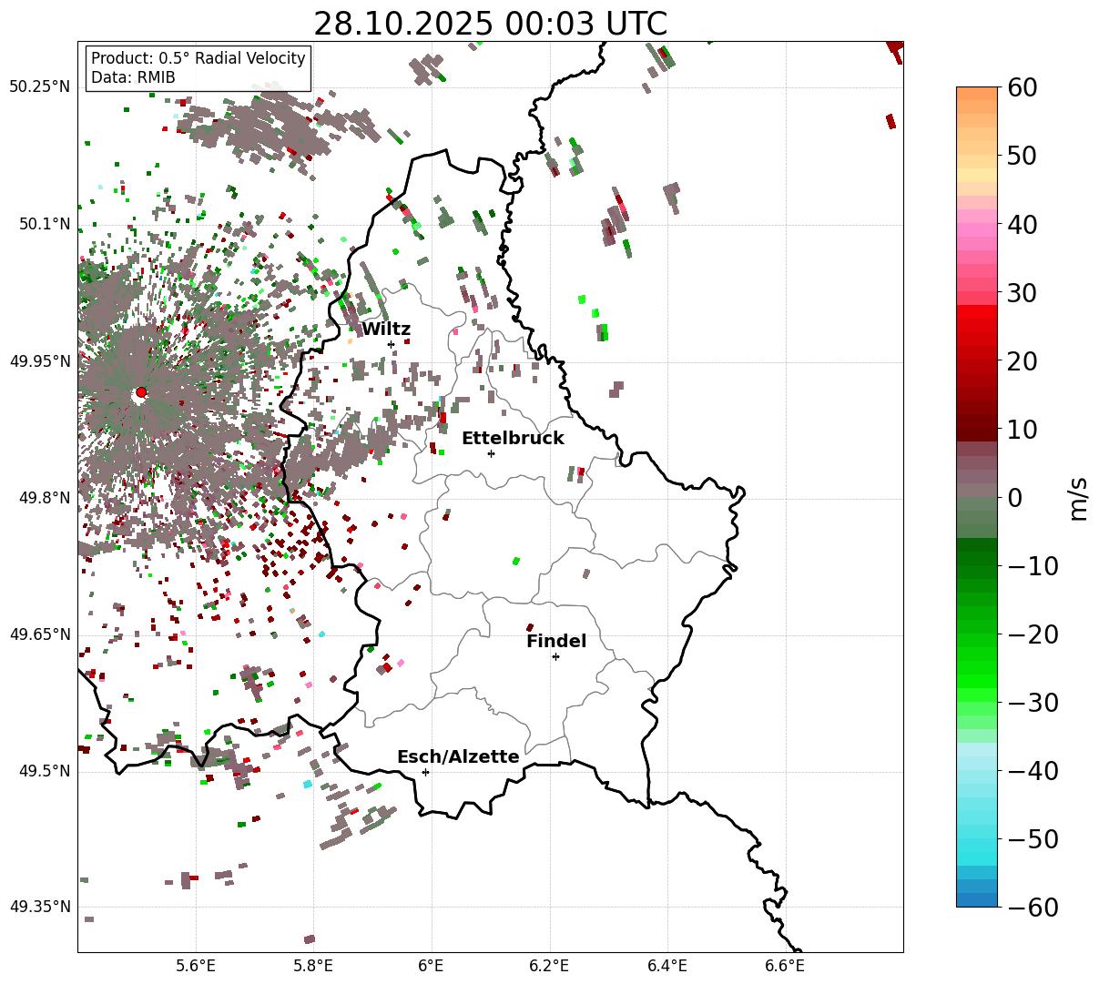Click the colorbar label 60
The image size is (1099, 984).
(1022, 87)
